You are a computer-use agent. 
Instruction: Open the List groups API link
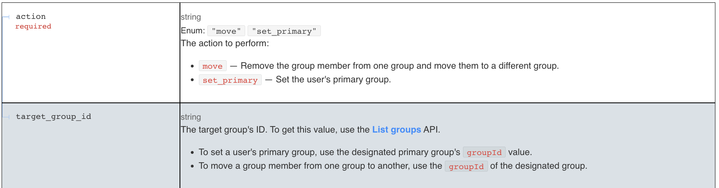(x=396, y=130)
